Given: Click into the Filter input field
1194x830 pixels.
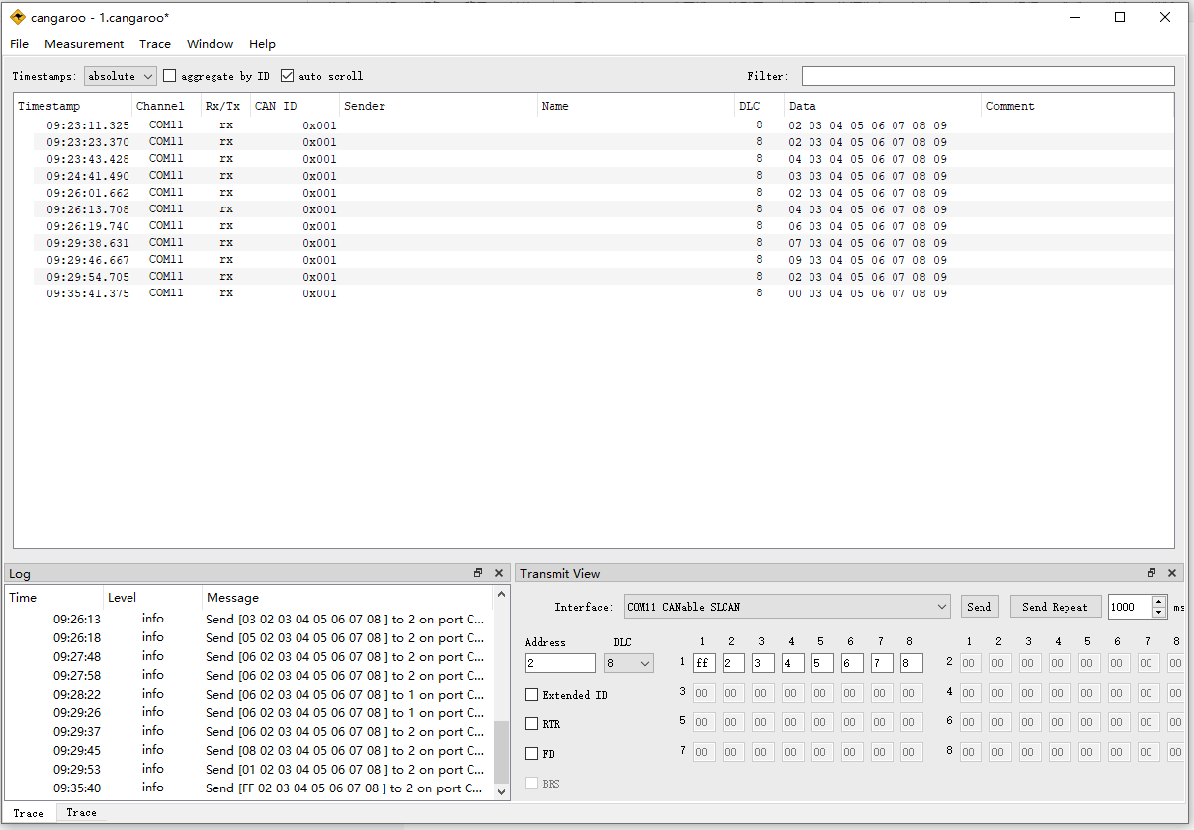Looking at the screenshot, I should click(987, 76).
